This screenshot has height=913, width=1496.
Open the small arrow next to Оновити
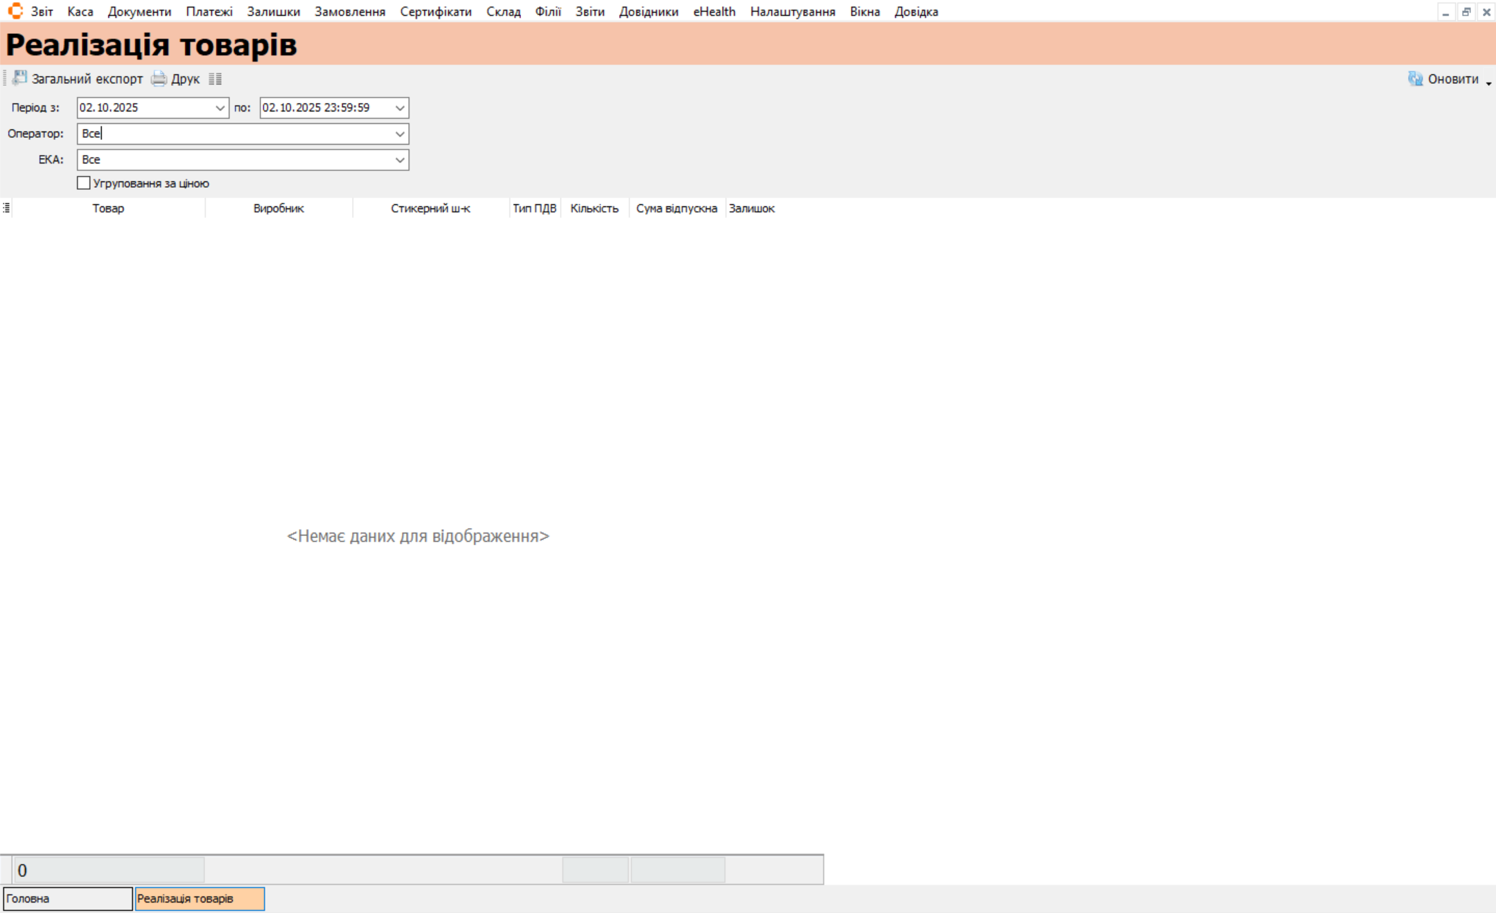coord(1488,82)
